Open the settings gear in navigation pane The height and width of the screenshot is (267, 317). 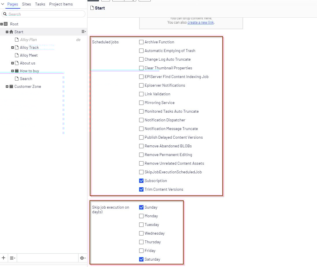coord(83,258)
